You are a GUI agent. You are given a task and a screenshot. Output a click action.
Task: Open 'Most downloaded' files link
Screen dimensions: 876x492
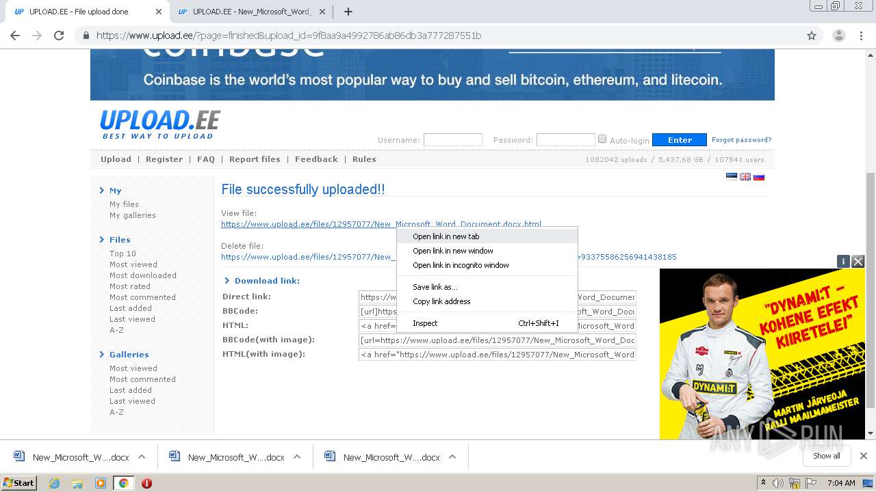tap(143, 275)
